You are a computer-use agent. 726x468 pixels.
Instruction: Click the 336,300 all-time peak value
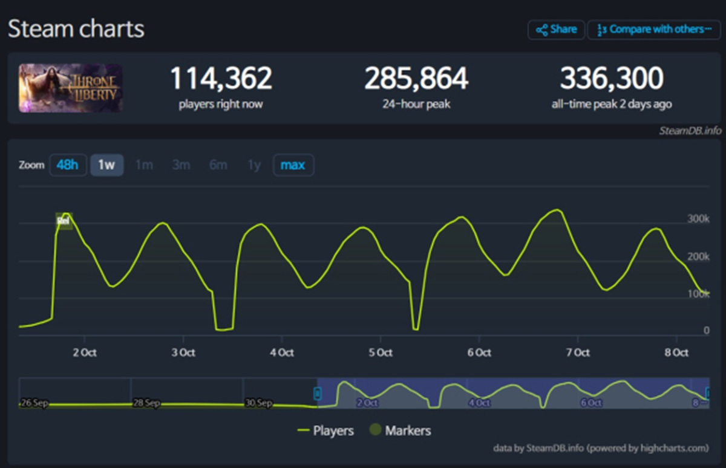[x=612, y=79]
